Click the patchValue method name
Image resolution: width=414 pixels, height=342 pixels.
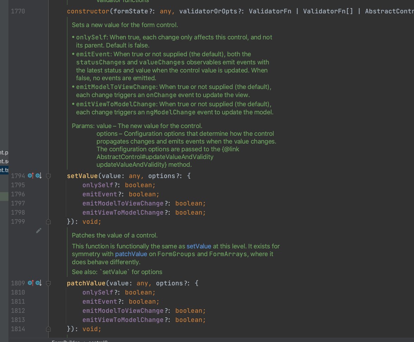[x=86, y=283]
